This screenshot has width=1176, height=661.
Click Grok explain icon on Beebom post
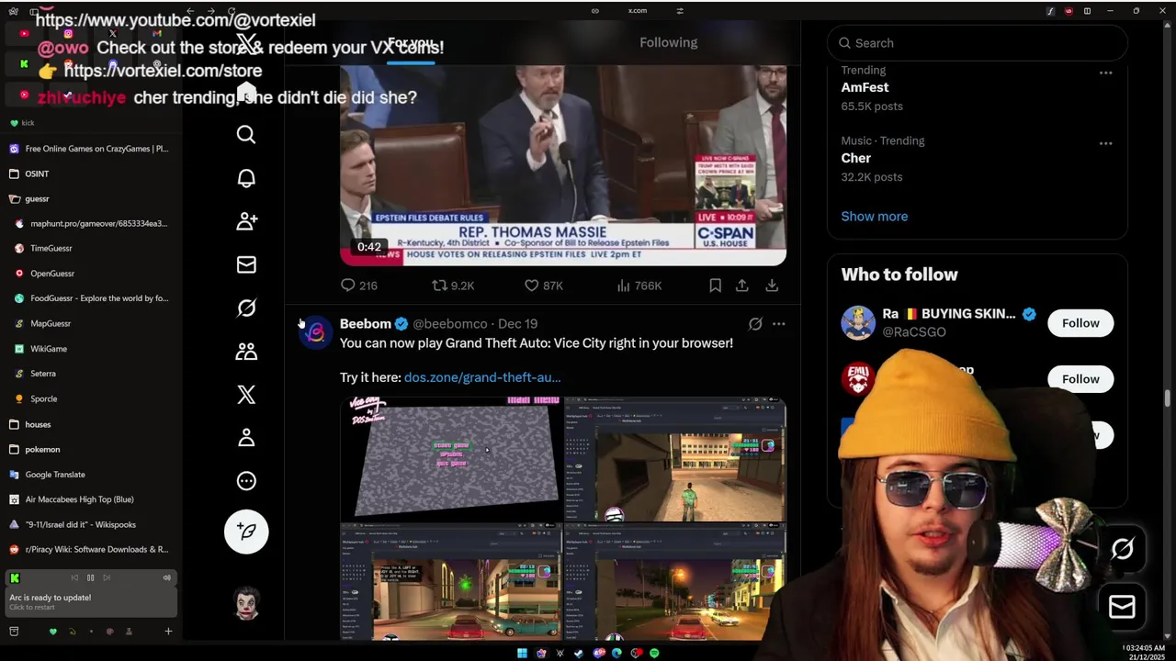click(755, 324)
